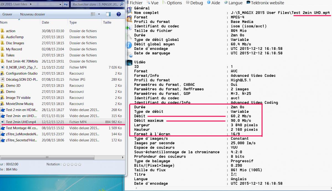Open the address bar history dropdown arrow
The width and height of the screenshot is (332, 191).
pyautogui.click(x=60, y=4)
